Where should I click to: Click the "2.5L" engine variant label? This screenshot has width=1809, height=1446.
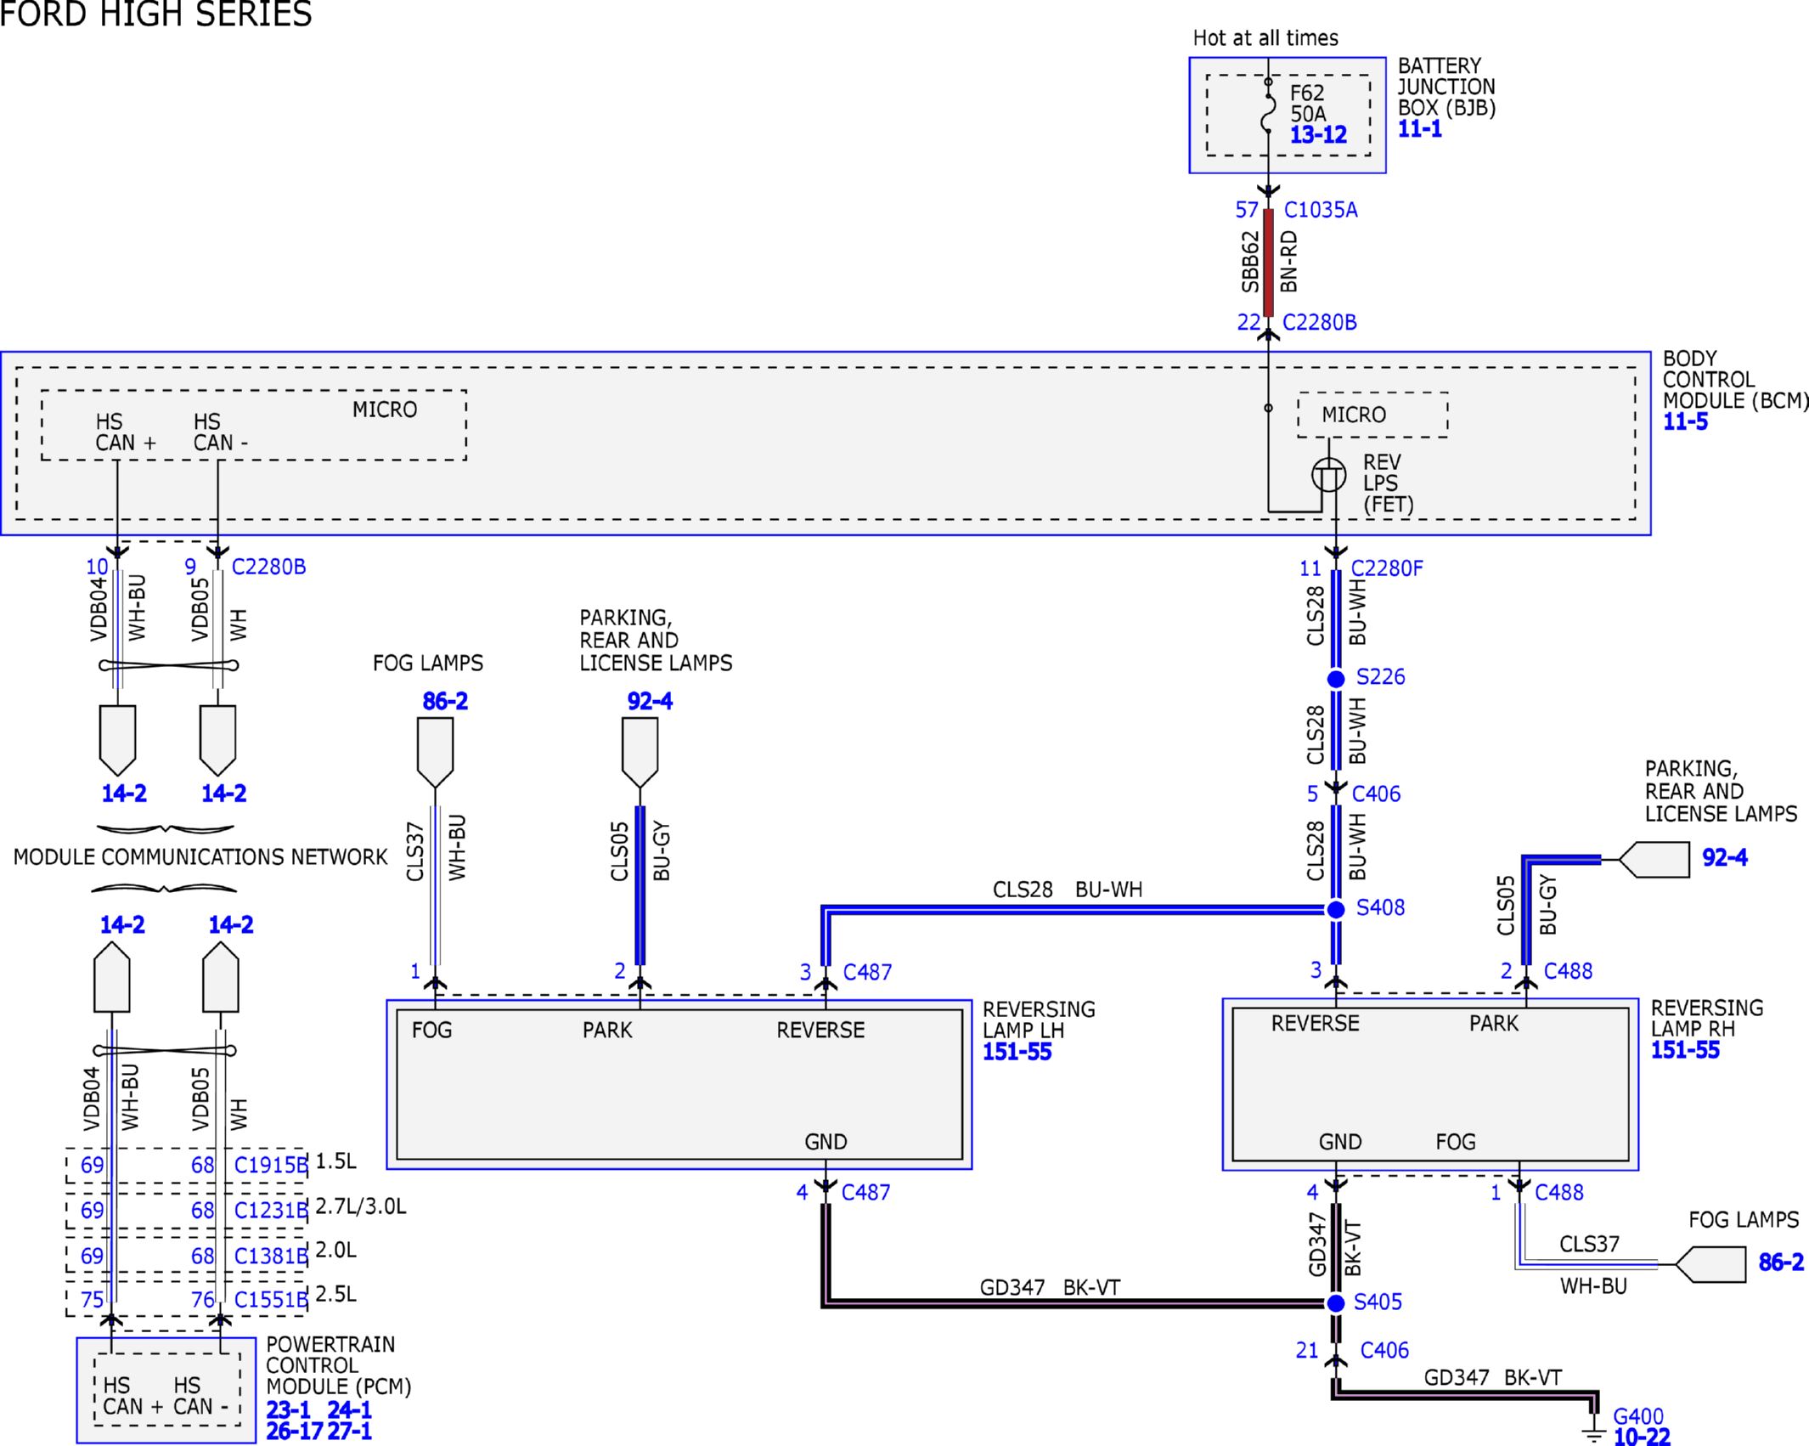point(336,1294)
